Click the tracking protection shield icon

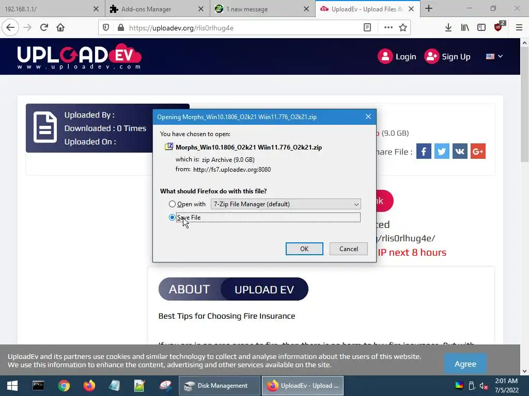pos(106,28)
